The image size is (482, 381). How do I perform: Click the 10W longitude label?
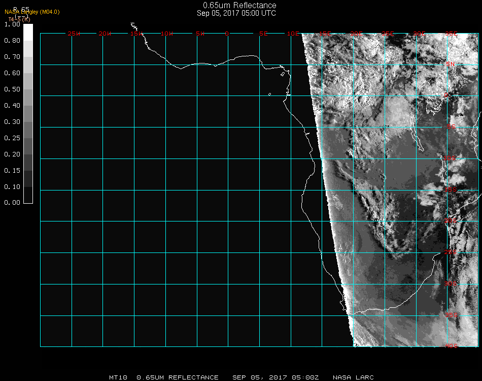point(167,34)
